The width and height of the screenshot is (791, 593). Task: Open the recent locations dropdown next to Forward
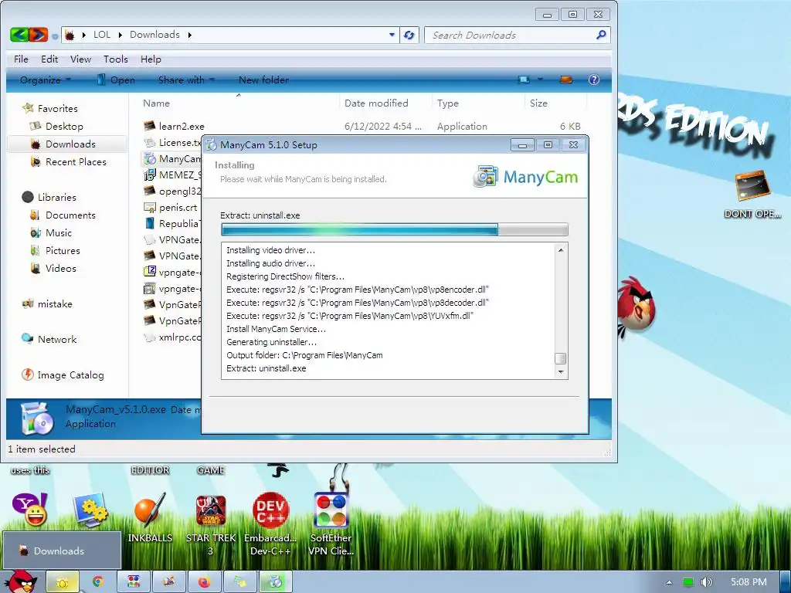(55, 36)
